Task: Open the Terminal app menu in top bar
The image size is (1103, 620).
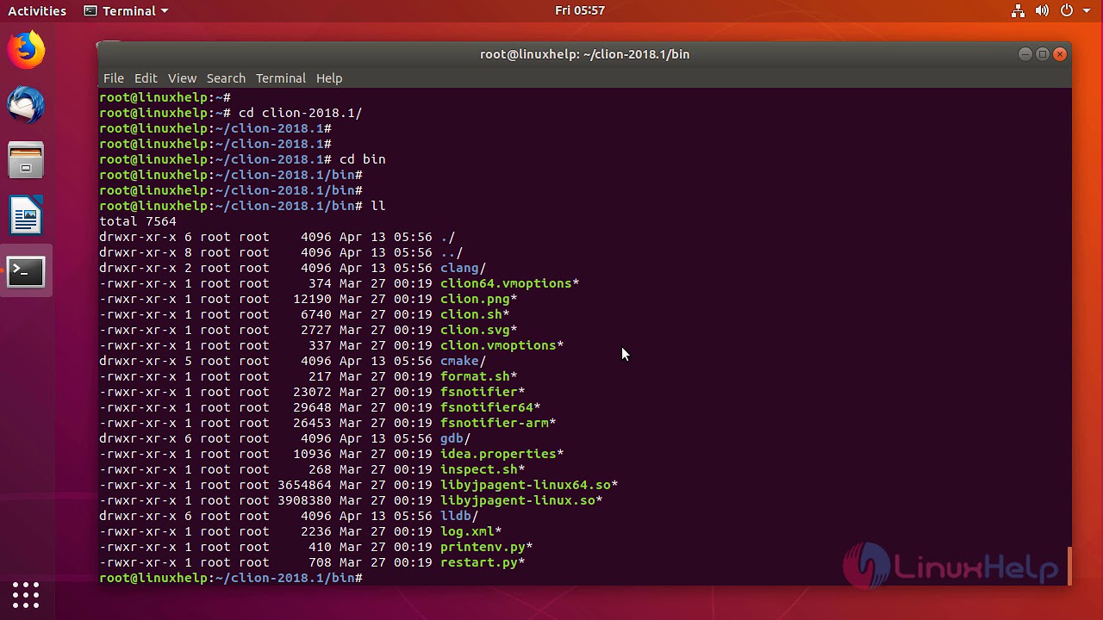Action: point(126,11)
